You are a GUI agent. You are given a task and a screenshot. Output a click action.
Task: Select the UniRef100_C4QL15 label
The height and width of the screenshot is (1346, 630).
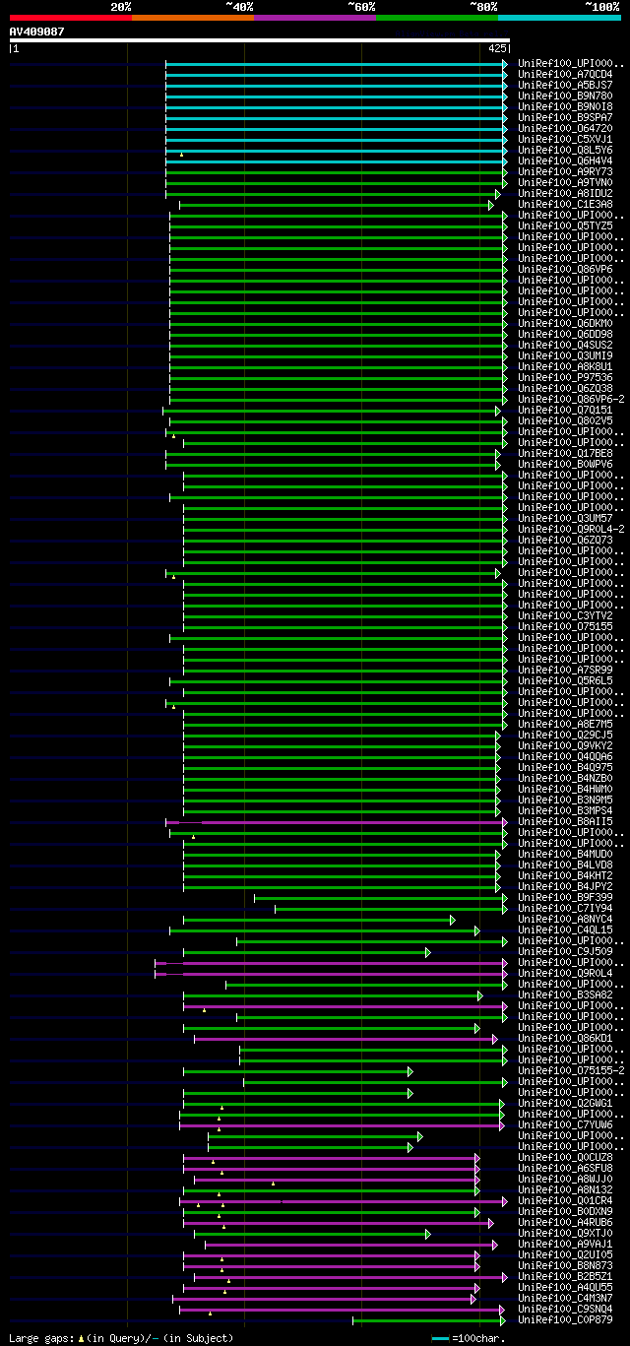coord(565,929)
